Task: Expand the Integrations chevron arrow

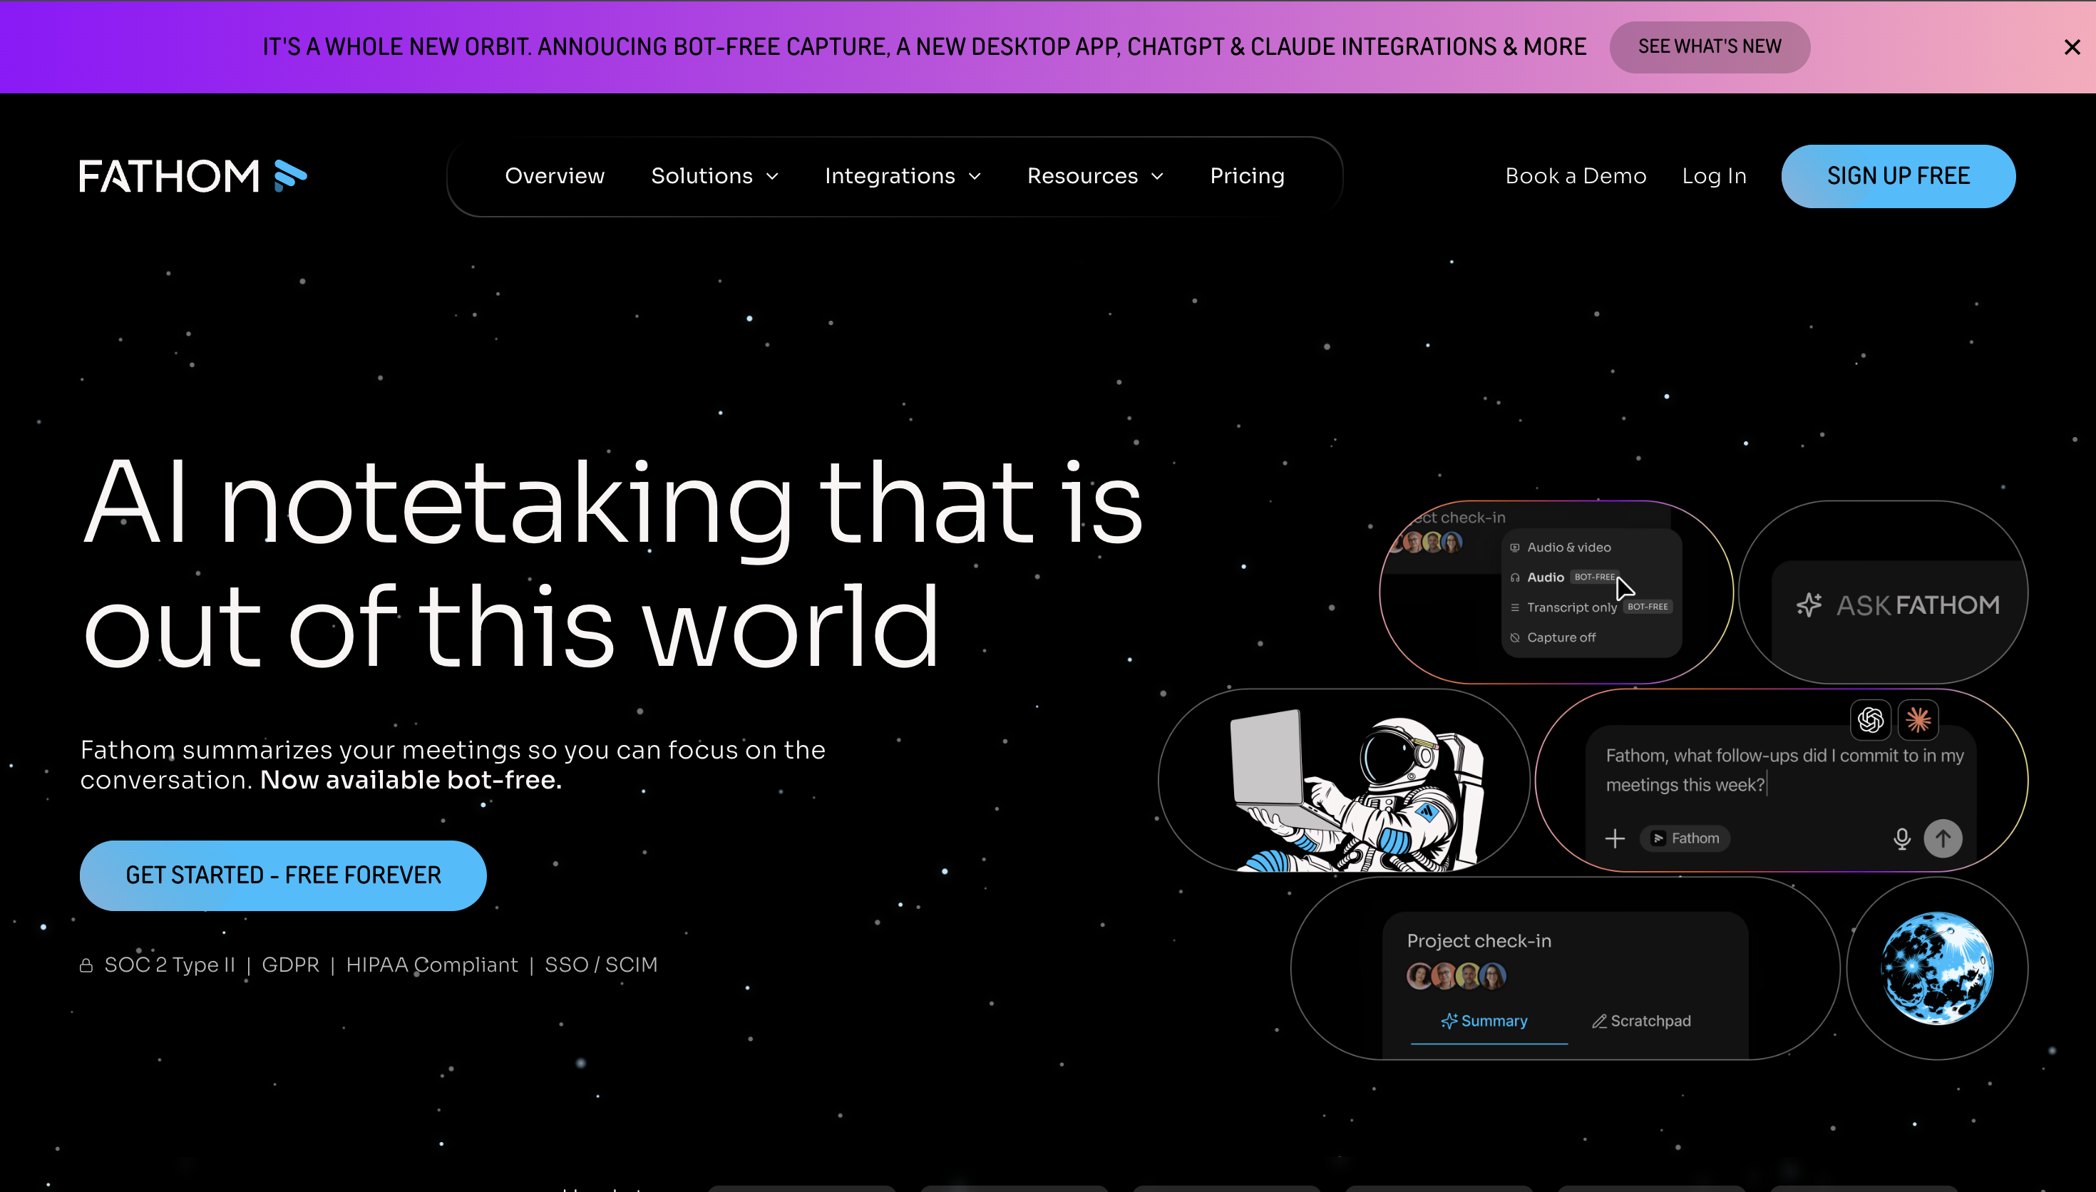Action: (x=974, y=177)
